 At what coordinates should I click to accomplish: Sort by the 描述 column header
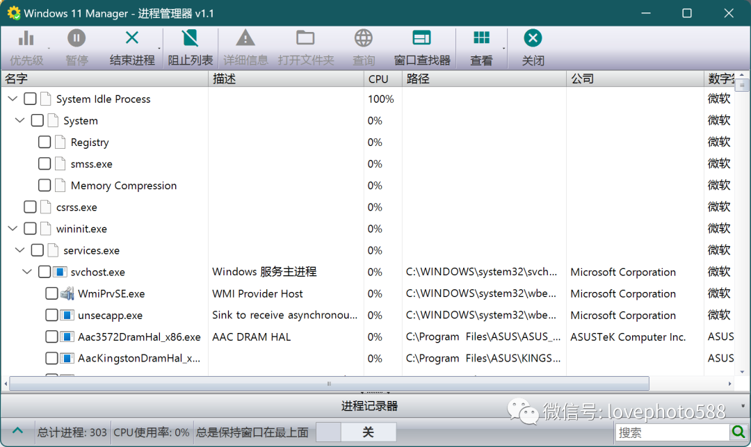[x=286, y=79]
